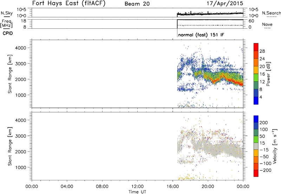Viewport: 281px width, 194px height.
Task: Click the 'N.Sky' legend label
Action: tap(7, 13)
